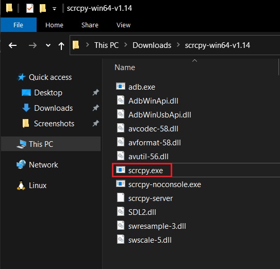Open the Quick Access Toolbar customize dropdown
The width and height of the screenshot is (280, 269).
point(54,9)
